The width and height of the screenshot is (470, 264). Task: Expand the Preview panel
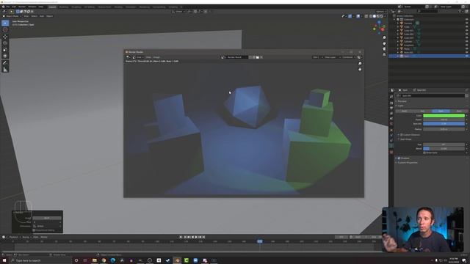(x=402, y=101)
